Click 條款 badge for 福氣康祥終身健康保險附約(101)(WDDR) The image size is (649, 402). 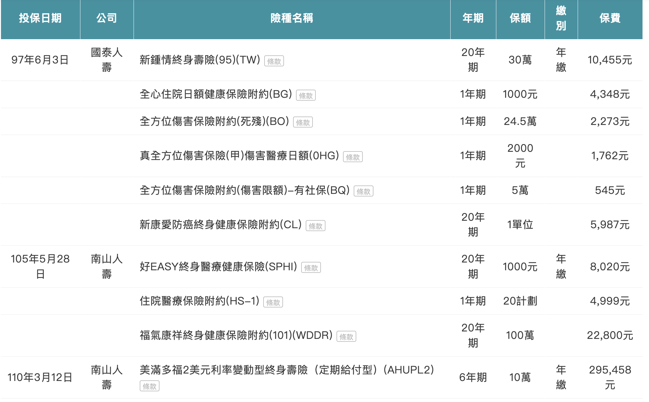pos(346,337)
